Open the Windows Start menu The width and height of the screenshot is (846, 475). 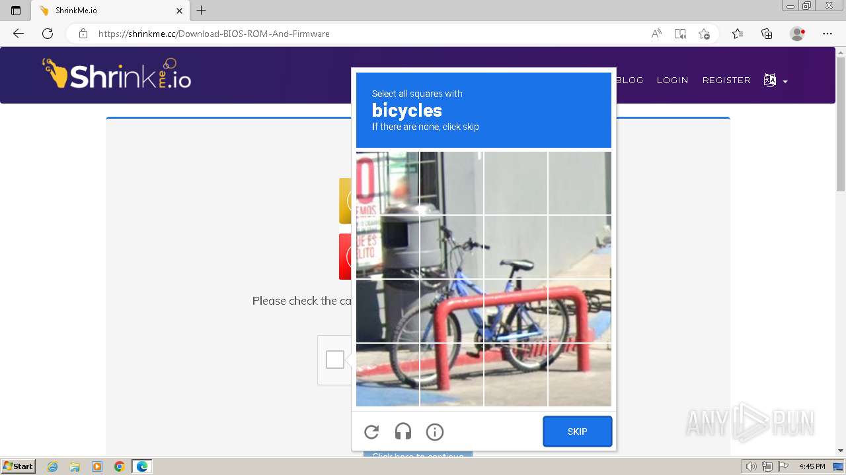coord(19,466)
